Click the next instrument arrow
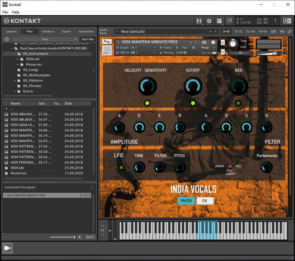 [x=196, y=42]
